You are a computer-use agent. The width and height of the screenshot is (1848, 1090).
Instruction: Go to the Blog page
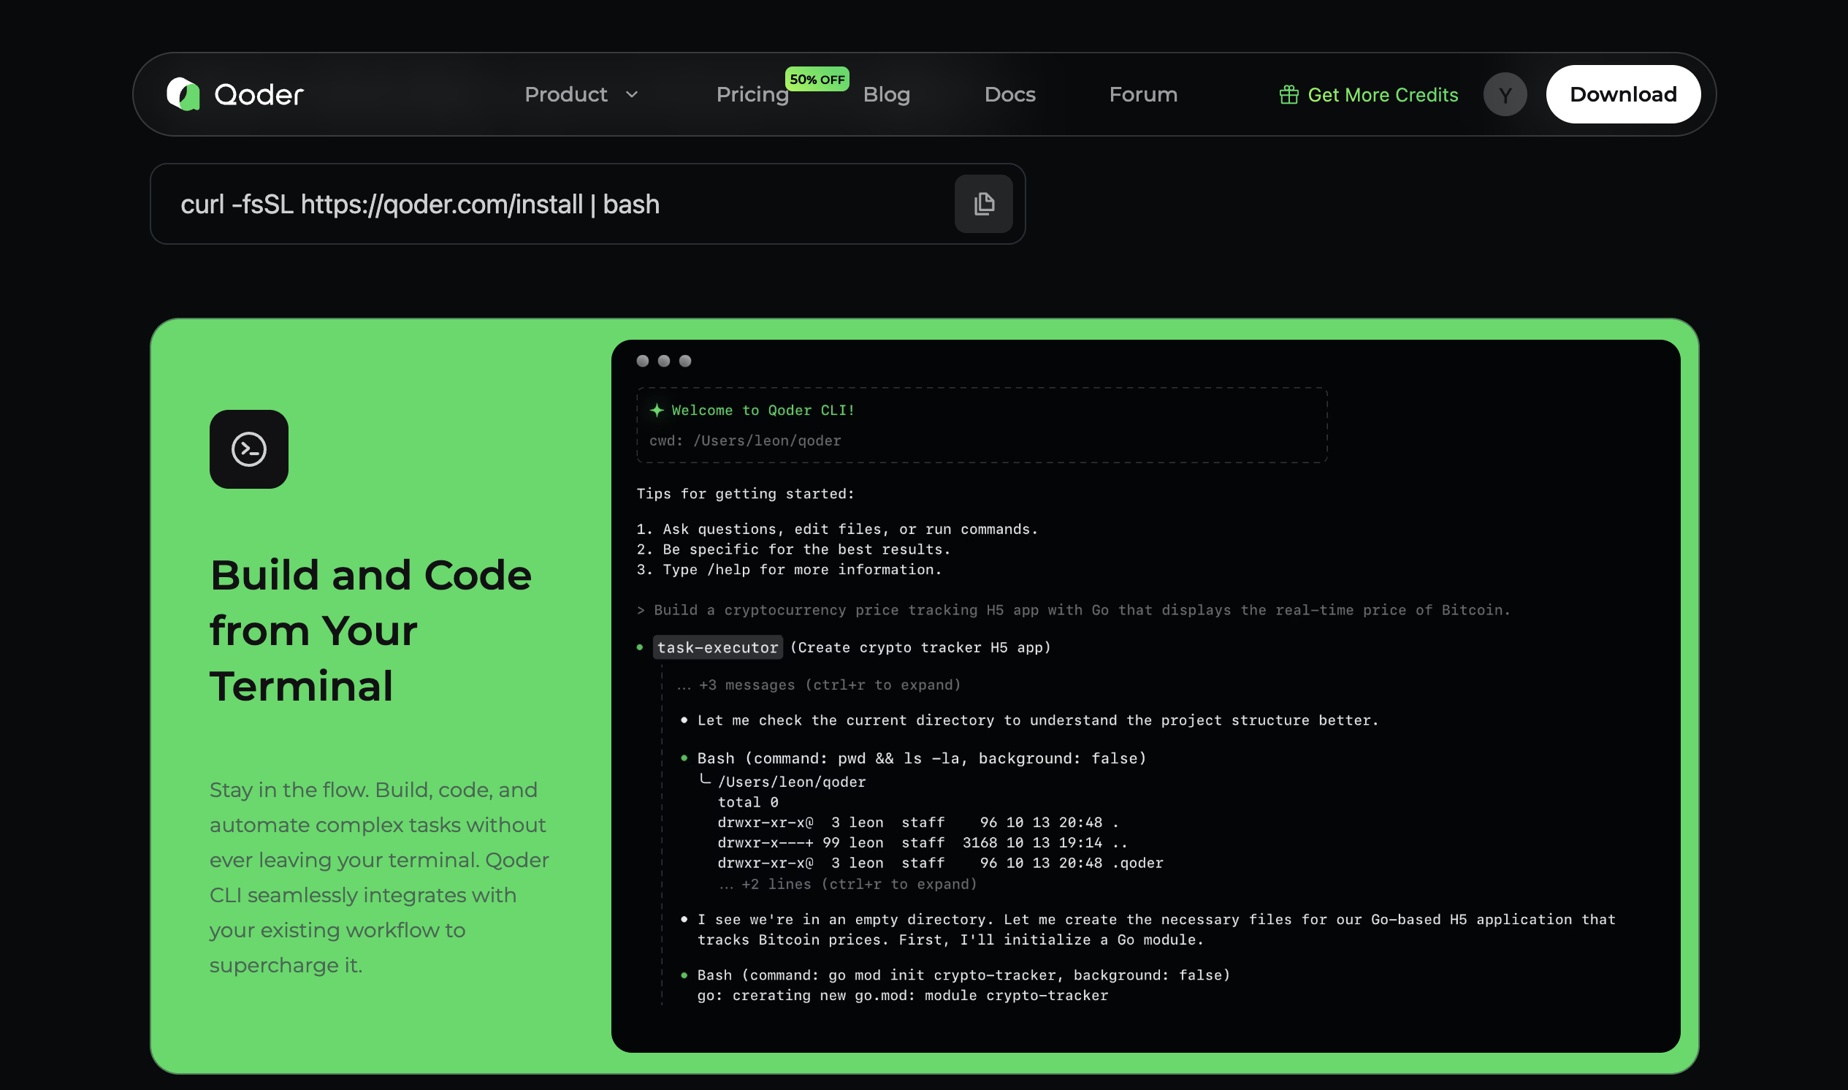pos(886,95)
